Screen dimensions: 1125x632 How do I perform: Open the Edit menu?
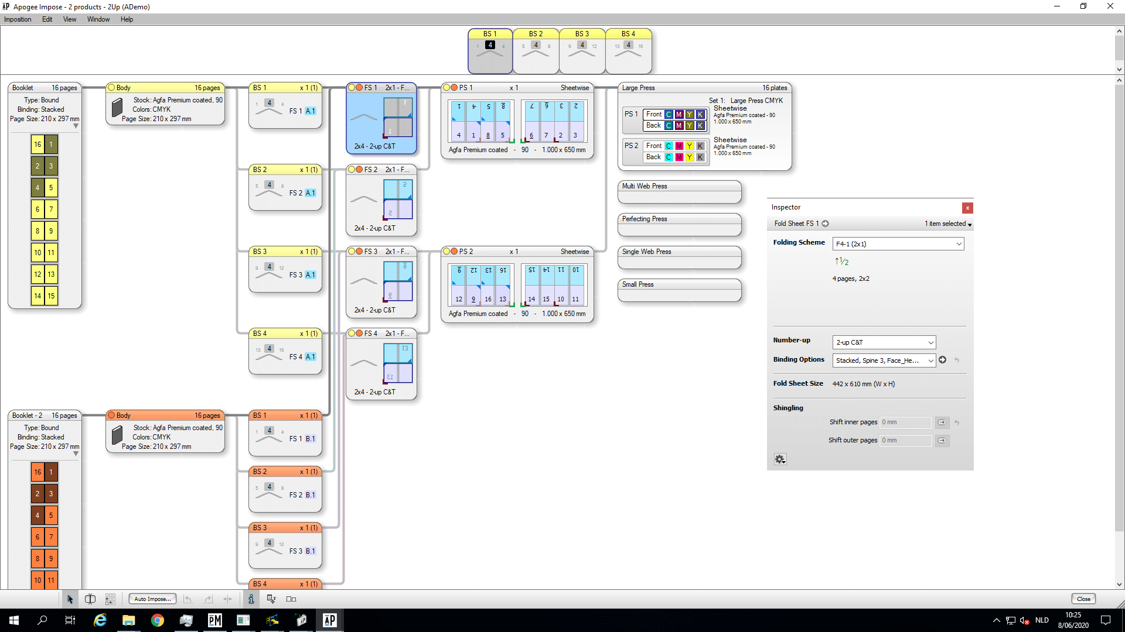click(x=47, y=19)
